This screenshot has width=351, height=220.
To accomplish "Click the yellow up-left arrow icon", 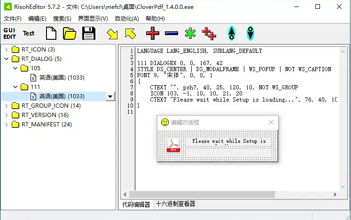I will [130, 33].
